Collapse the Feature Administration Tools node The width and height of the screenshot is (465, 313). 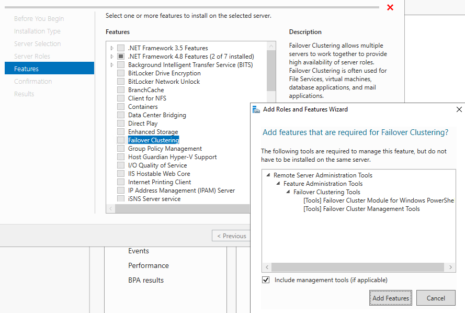tap(279, 183)
